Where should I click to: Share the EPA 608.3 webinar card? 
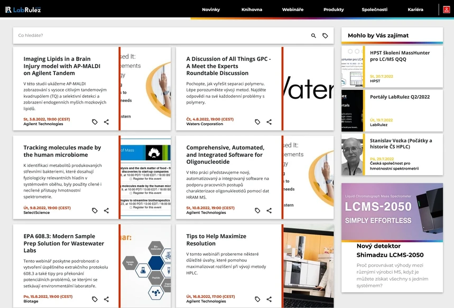click(106, 299)
